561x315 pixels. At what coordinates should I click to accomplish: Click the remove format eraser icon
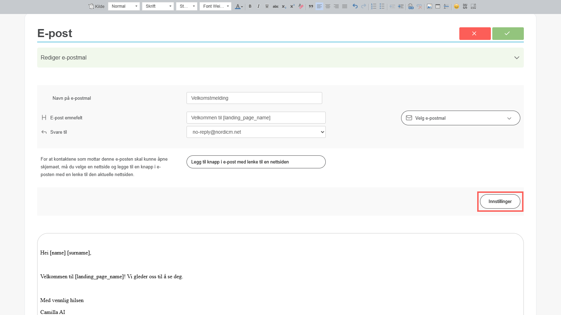(301, 6)
